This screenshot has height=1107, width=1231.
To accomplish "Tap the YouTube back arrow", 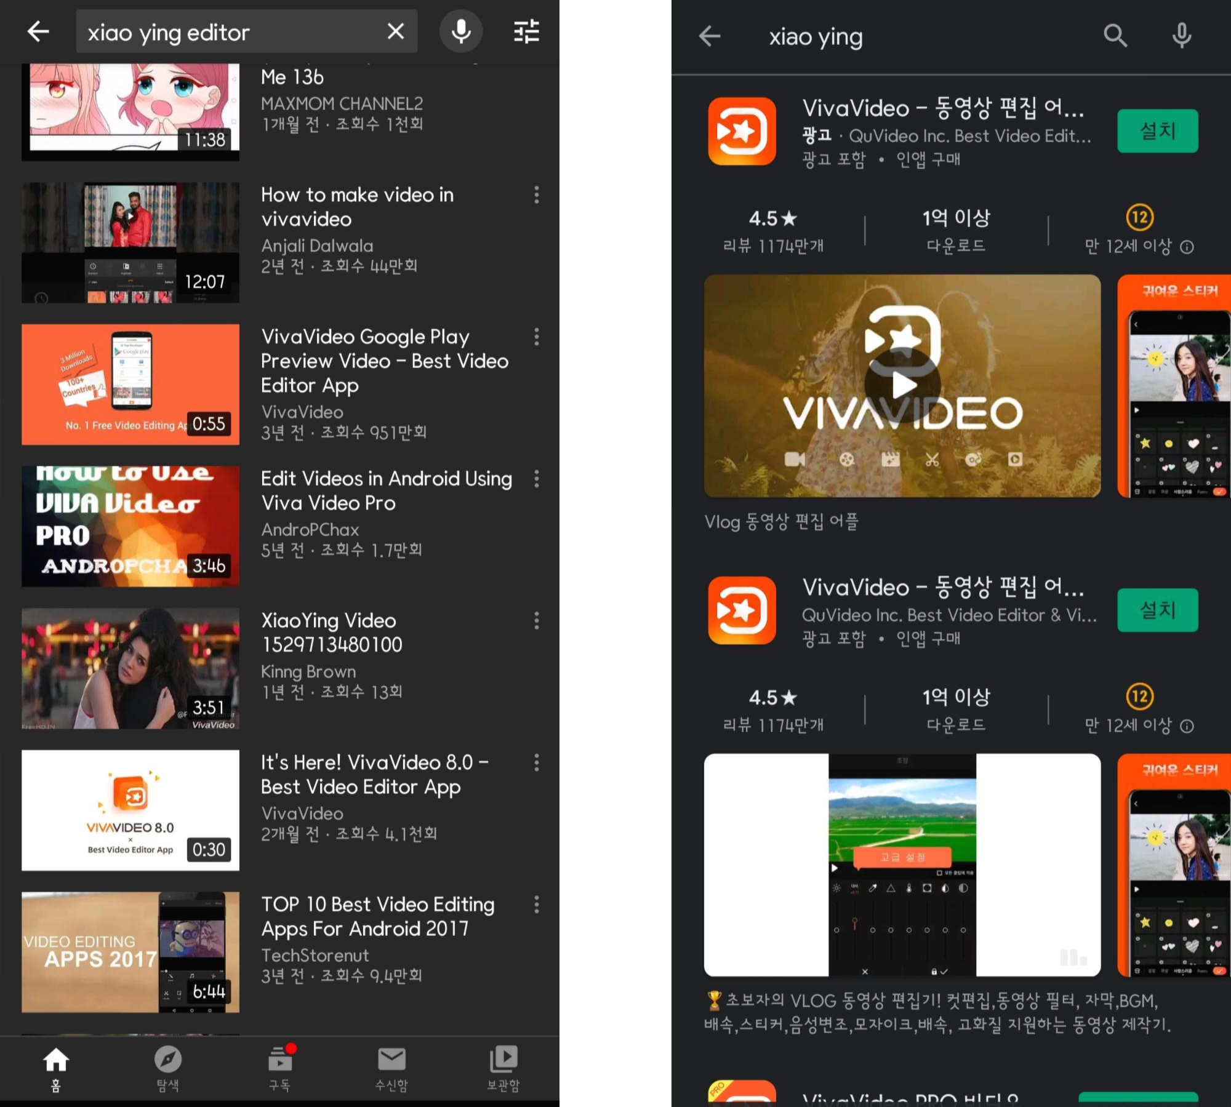I will pos(38,32).
